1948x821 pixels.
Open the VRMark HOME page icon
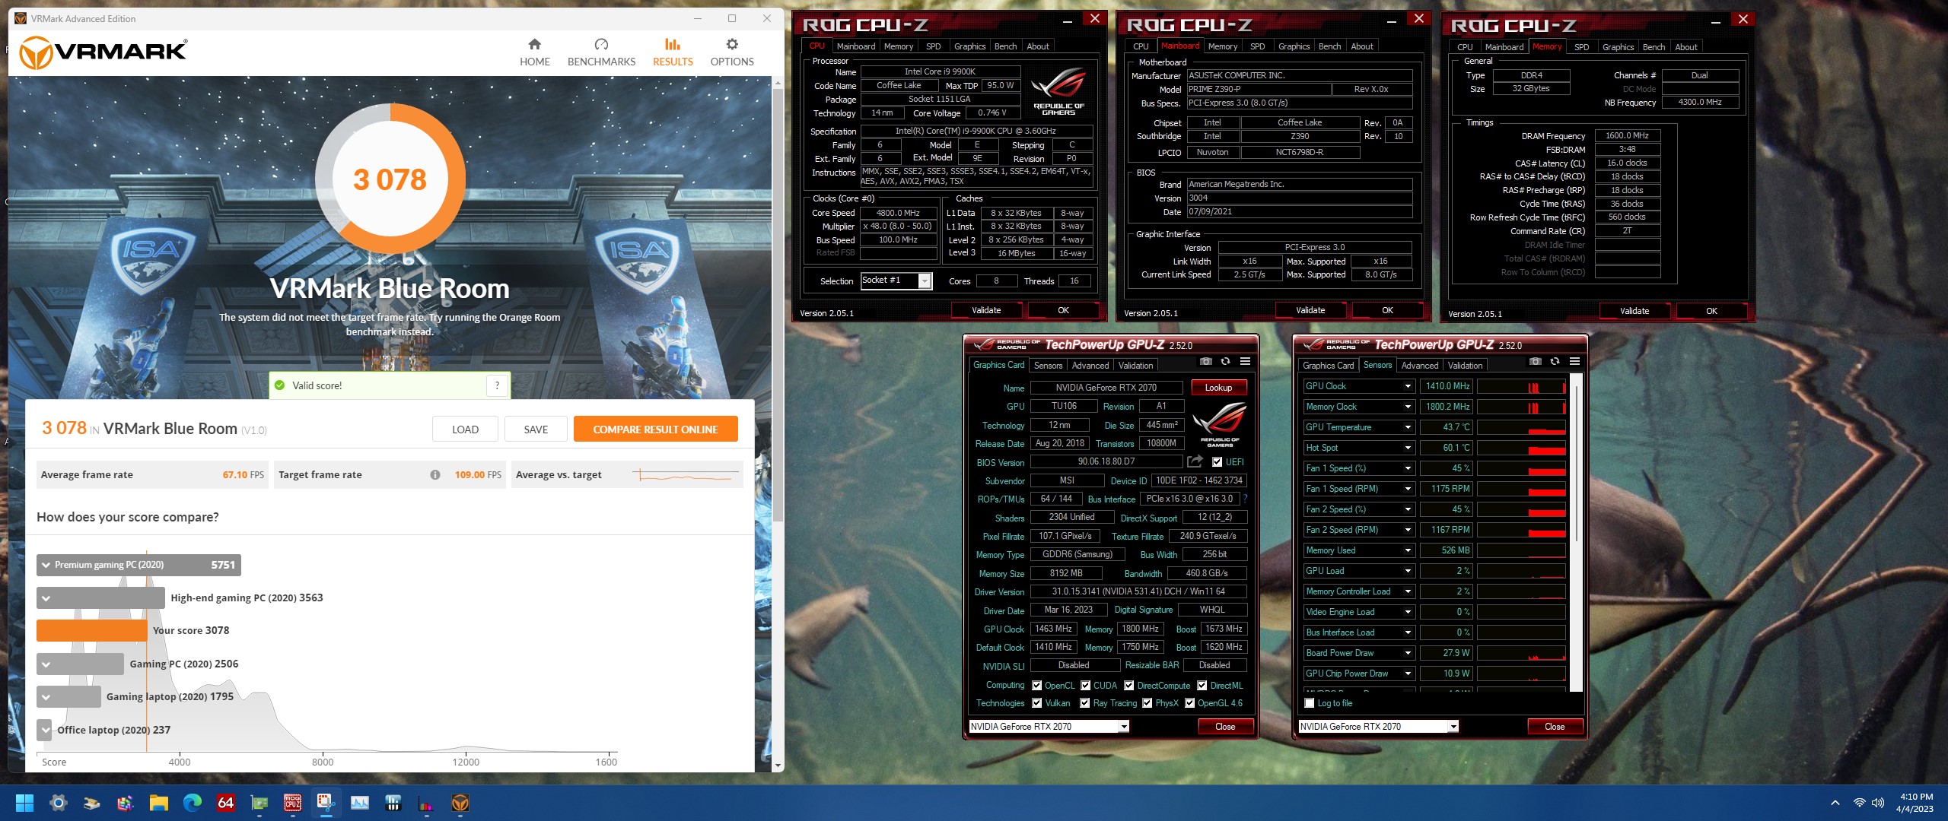[534, 44]
